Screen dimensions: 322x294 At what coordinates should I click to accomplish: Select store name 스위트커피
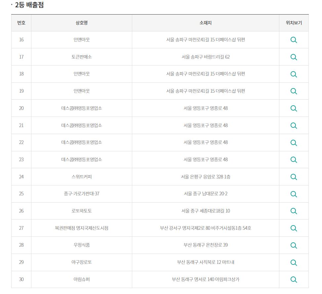(x=82, y=176)
